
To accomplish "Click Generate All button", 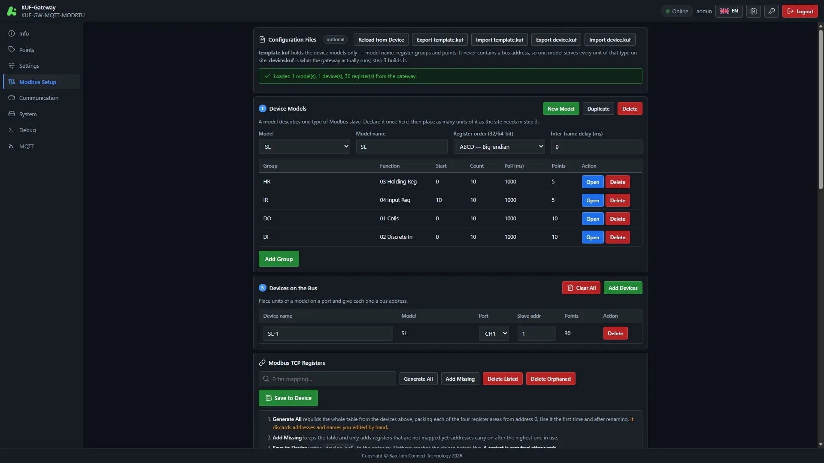I will coord(418,379).
